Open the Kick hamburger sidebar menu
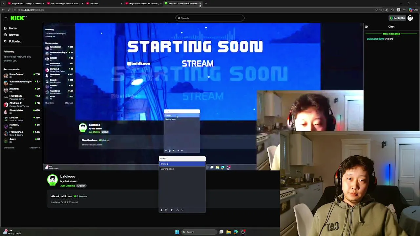The width and height of the screenshot is (420, 236). (6, 18)
